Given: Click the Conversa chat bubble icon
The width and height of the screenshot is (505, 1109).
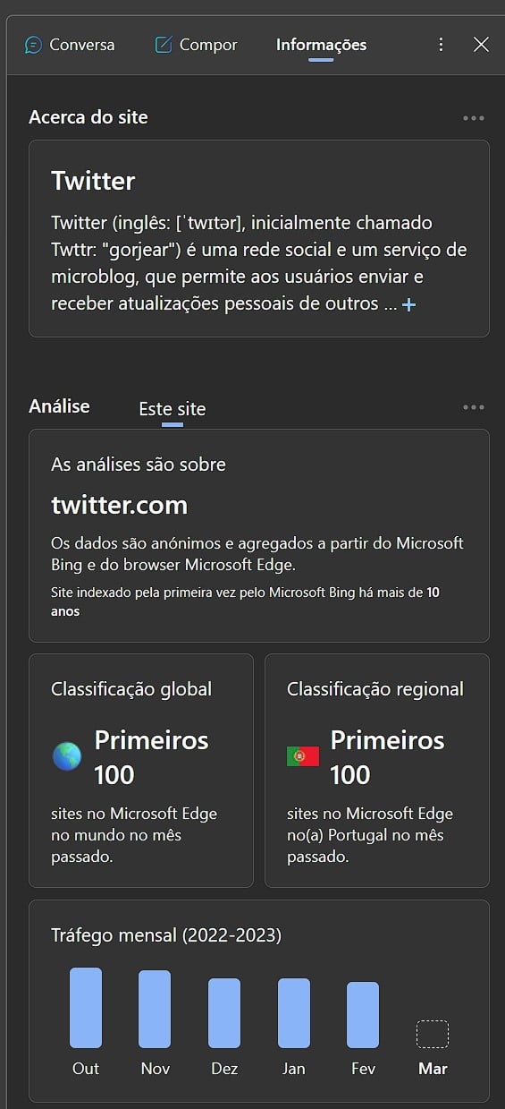Looking at the screenshot, I should 34,45.
